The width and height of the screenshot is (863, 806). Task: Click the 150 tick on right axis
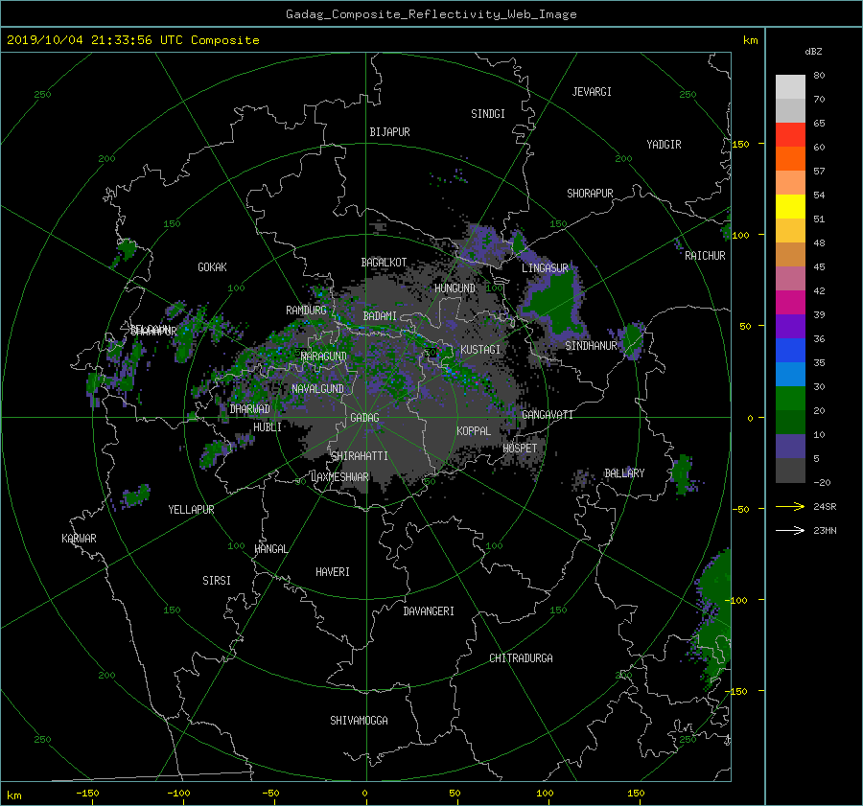tap(741, 144)
